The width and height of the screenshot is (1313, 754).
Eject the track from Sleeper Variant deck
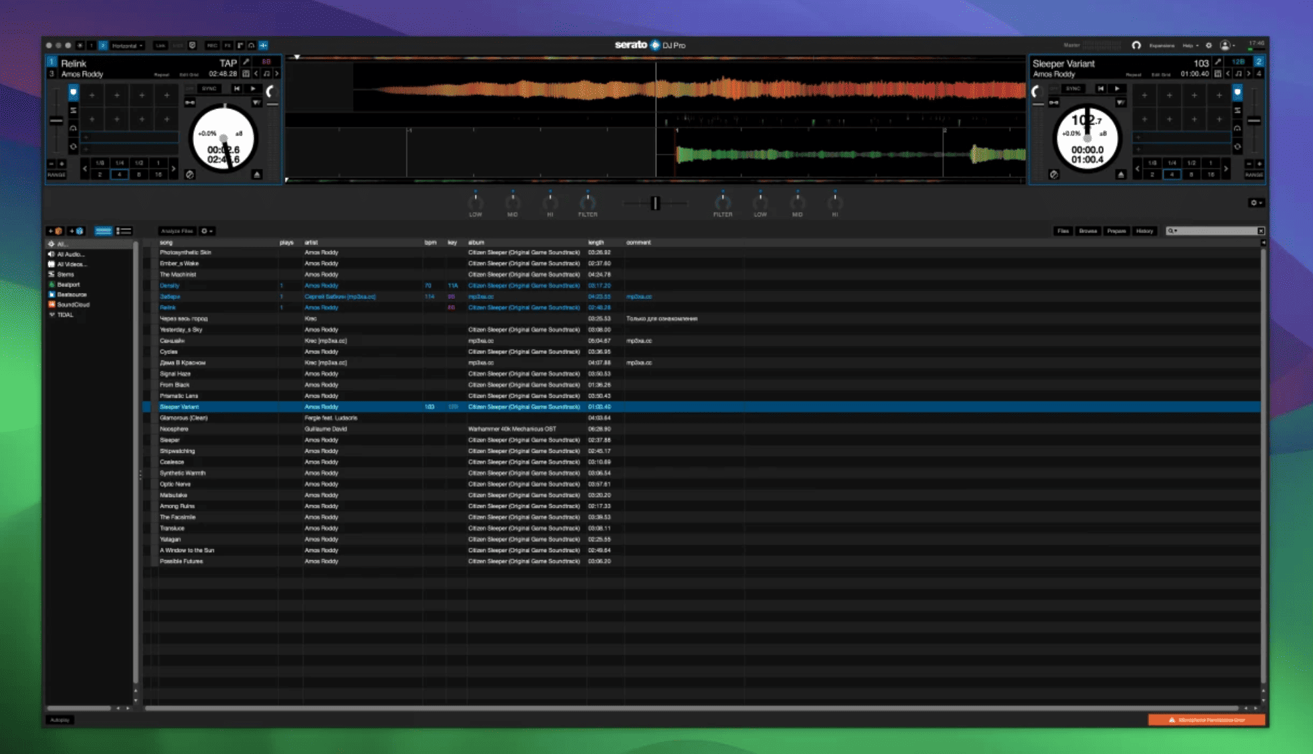coord(1121,175)
